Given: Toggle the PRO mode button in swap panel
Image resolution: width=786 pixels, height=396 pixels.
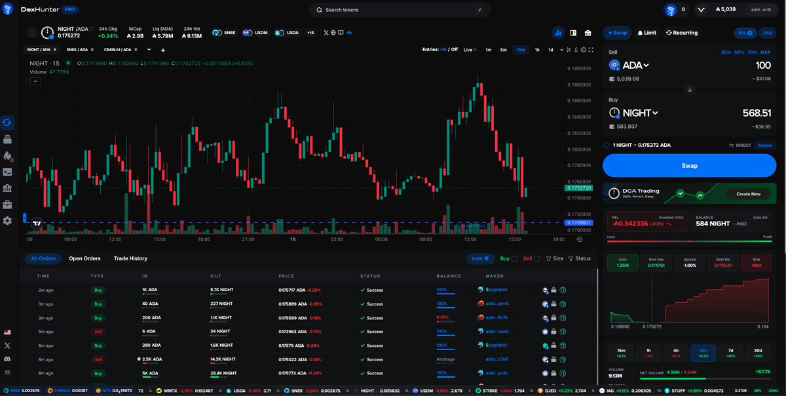Looking at the screenshot, I should coord(766,33).
